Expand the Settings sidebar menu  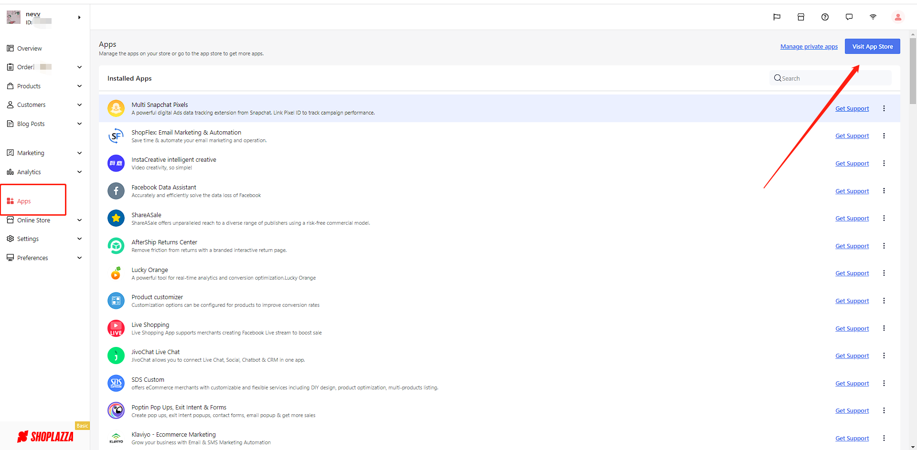click(79, 239)
